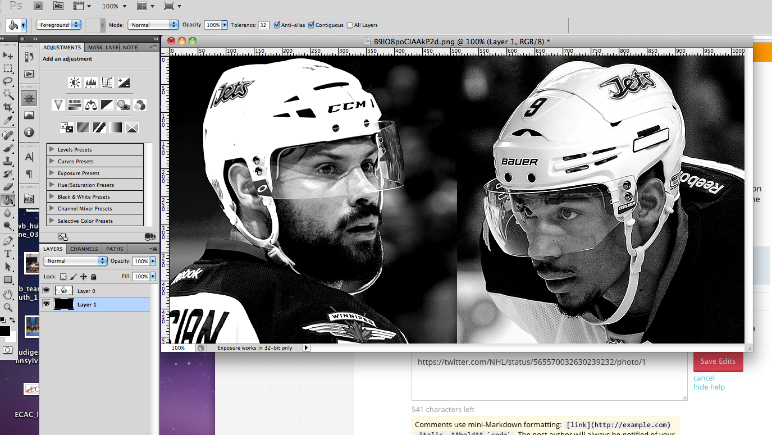Select the Pen tool
Viewport: 772px width, 435px height.
[8, 241]
